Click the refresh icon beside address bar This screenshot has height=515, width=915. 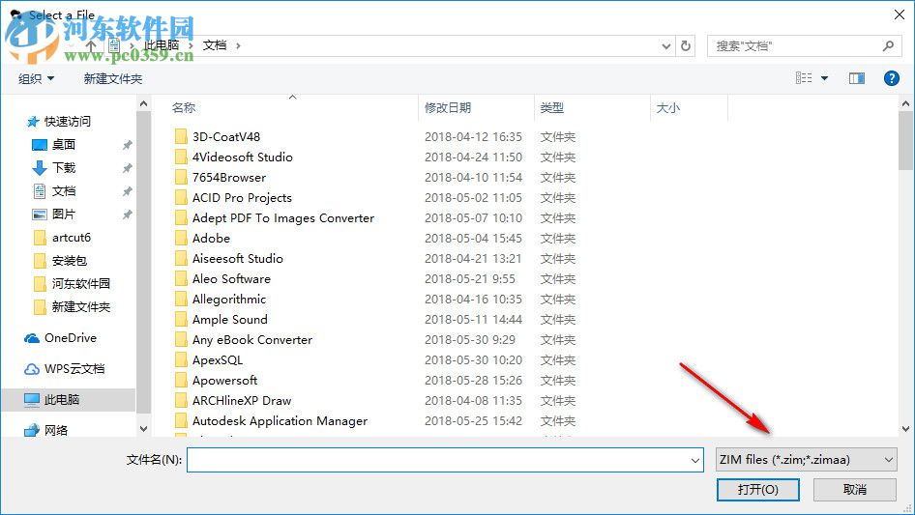pyautogui.click(x=686, y=45)
